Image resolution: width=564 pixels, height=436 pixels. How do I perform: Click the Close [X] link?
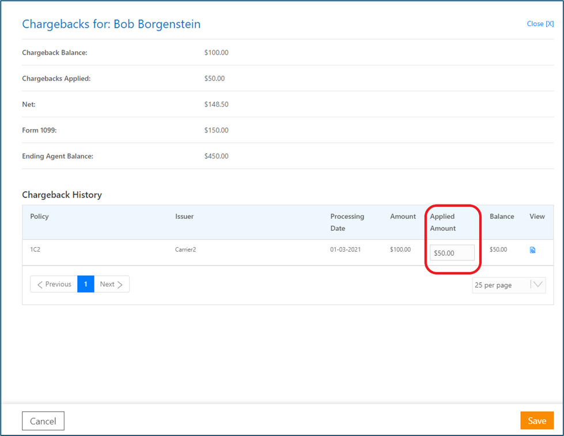tap(540, 24)
